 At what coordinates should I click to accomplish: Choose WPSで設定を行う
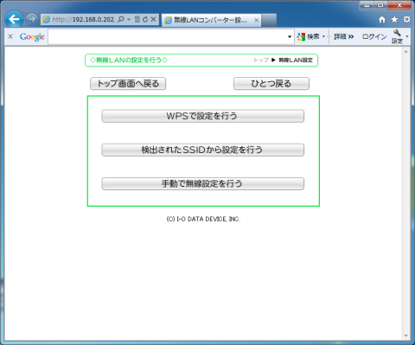pyautogui.click(x=202, y=116)
